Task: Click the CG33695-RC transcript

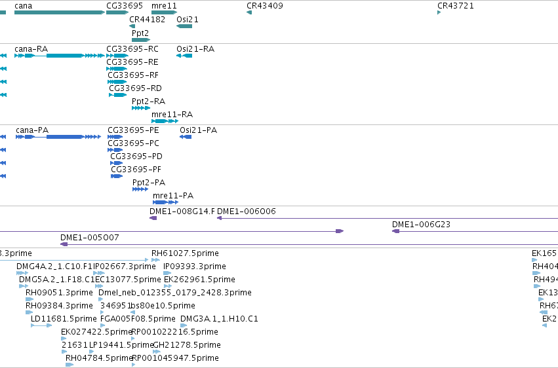Action: [x=117, y=56]
